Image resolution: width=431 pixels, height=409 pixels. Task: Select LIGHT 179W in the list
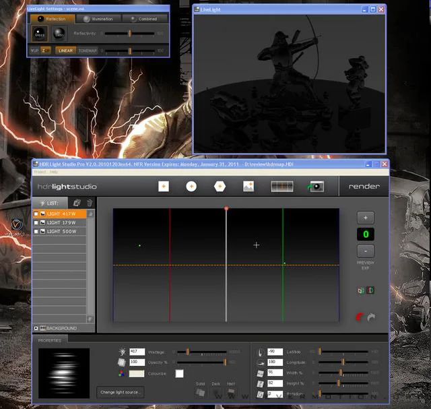(60, 222)
